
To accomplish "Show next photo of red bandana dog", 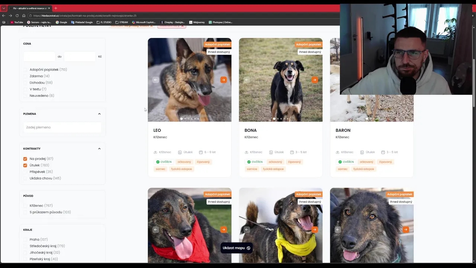I will tap(223, 230).
